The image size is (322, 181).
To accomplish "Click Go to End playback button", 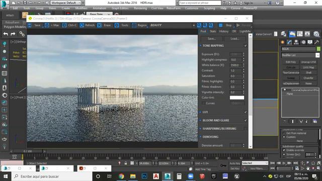I will click(295, 163).
